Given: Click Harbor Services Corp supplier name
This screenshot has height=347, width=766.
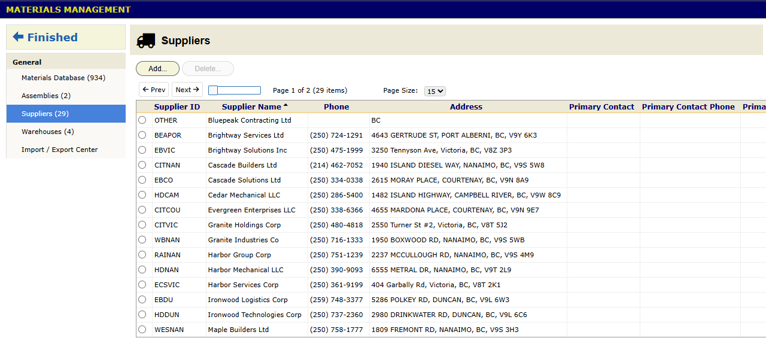Looking at the screenshot, I should 243,285.
